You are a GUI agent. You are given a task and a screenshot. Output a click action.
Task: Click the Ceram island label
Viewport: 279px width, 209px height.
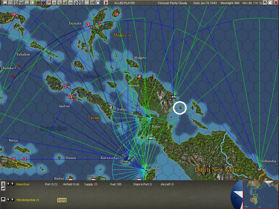click(x=94, y=118)
